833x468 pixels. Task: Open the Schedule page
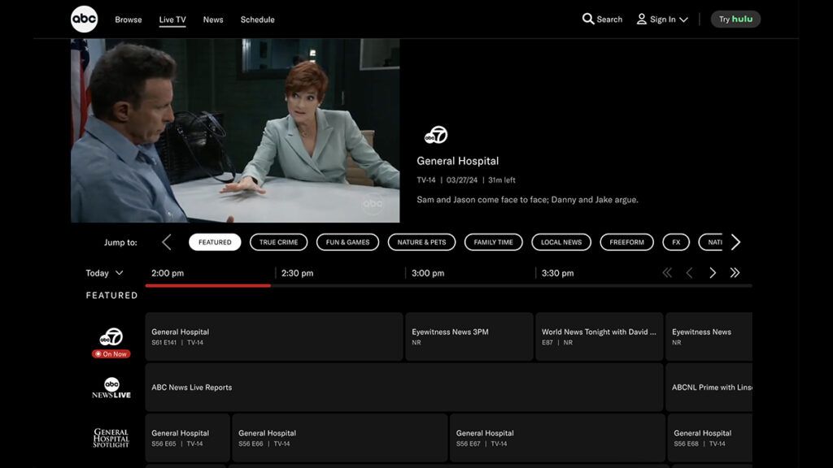pos(257,19)
